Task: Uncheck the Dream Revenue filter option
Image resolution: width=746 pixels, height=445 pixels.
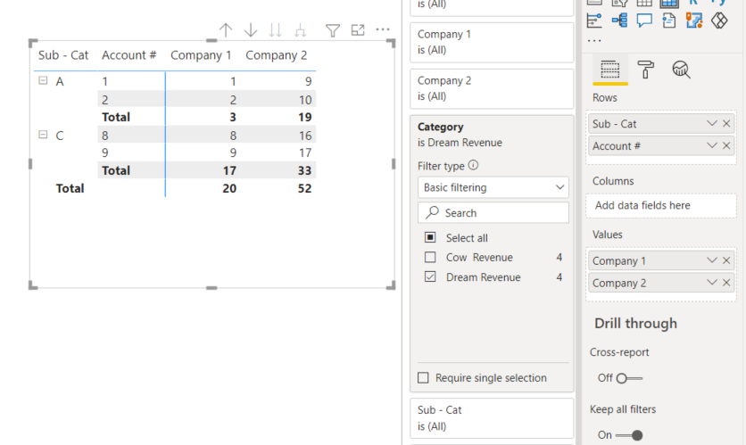Action: tap(430, 276)
